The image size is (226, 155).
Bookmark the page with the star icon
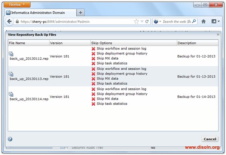(136, 22)
